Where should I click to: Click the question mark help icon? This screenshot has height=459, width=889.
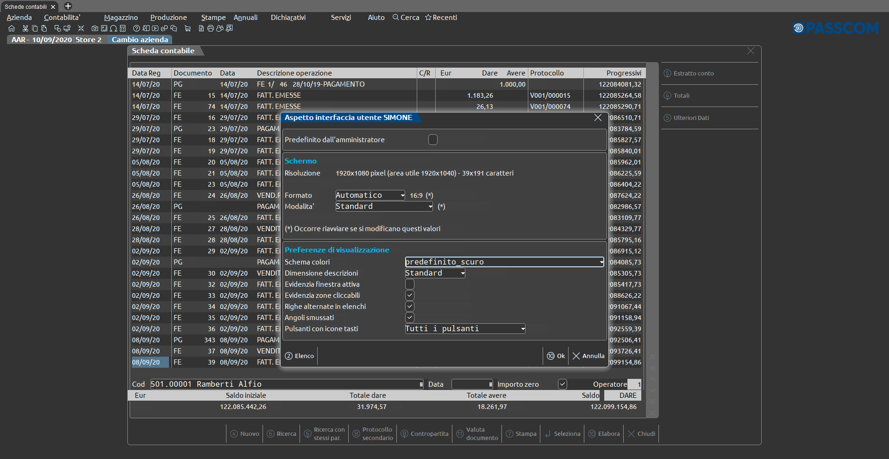click(x=137, y=29)
